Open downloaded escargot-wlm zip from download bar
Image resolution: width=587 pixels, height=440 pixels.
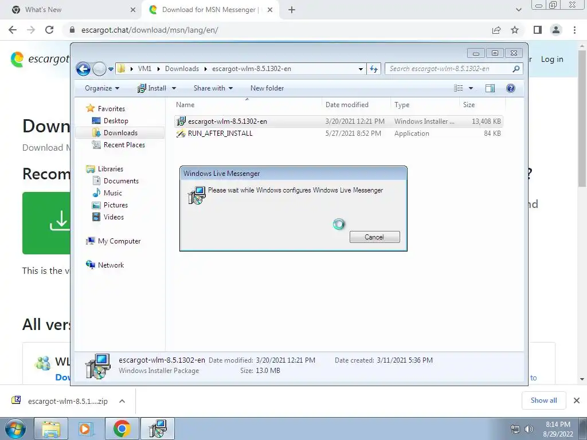coord(60,401)
